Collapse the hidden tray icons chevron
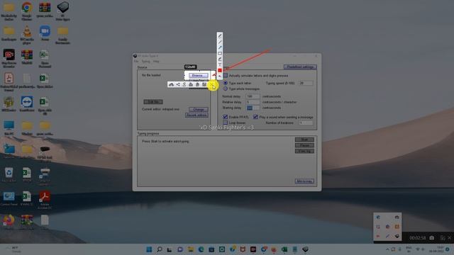454x255 pixels. (x=387, y=249)
